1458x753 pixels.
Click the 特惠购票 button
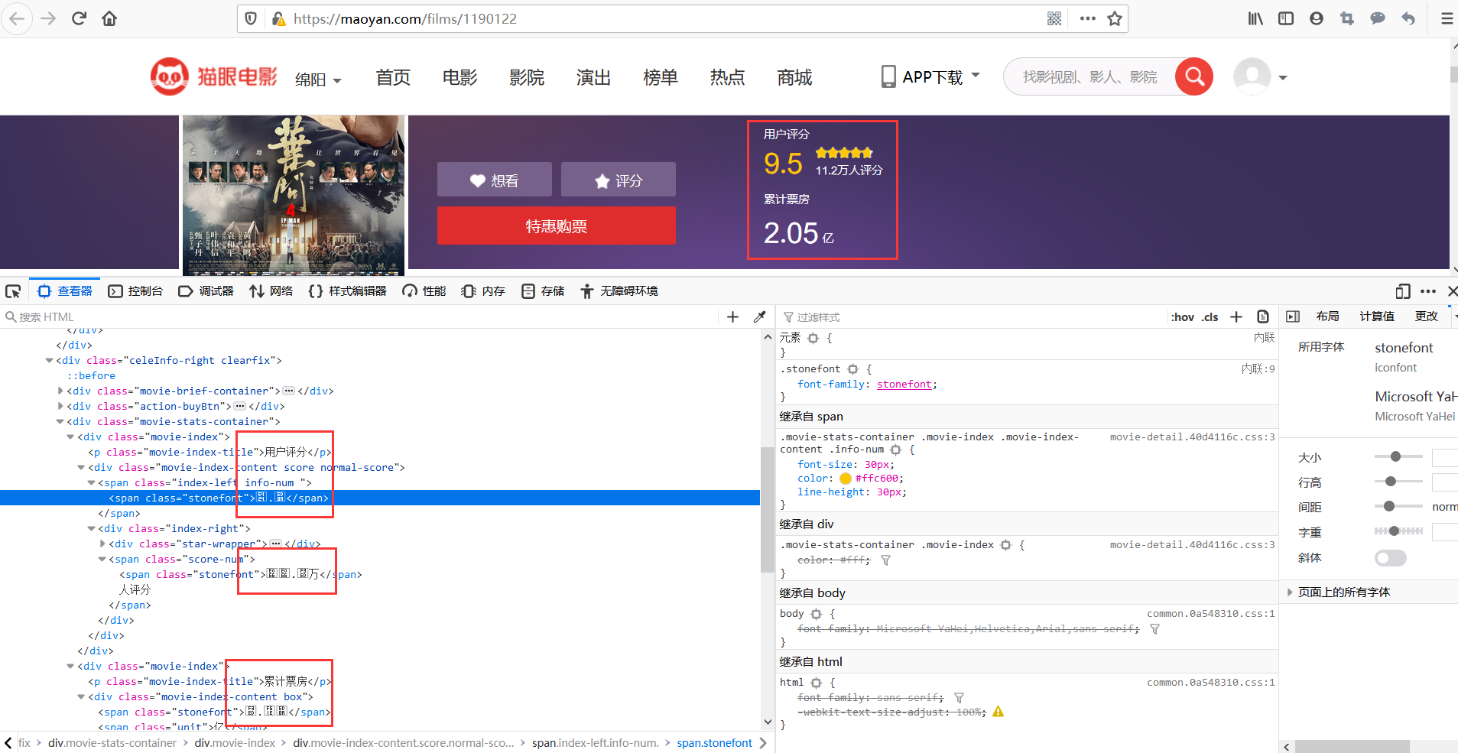[556, 226]
